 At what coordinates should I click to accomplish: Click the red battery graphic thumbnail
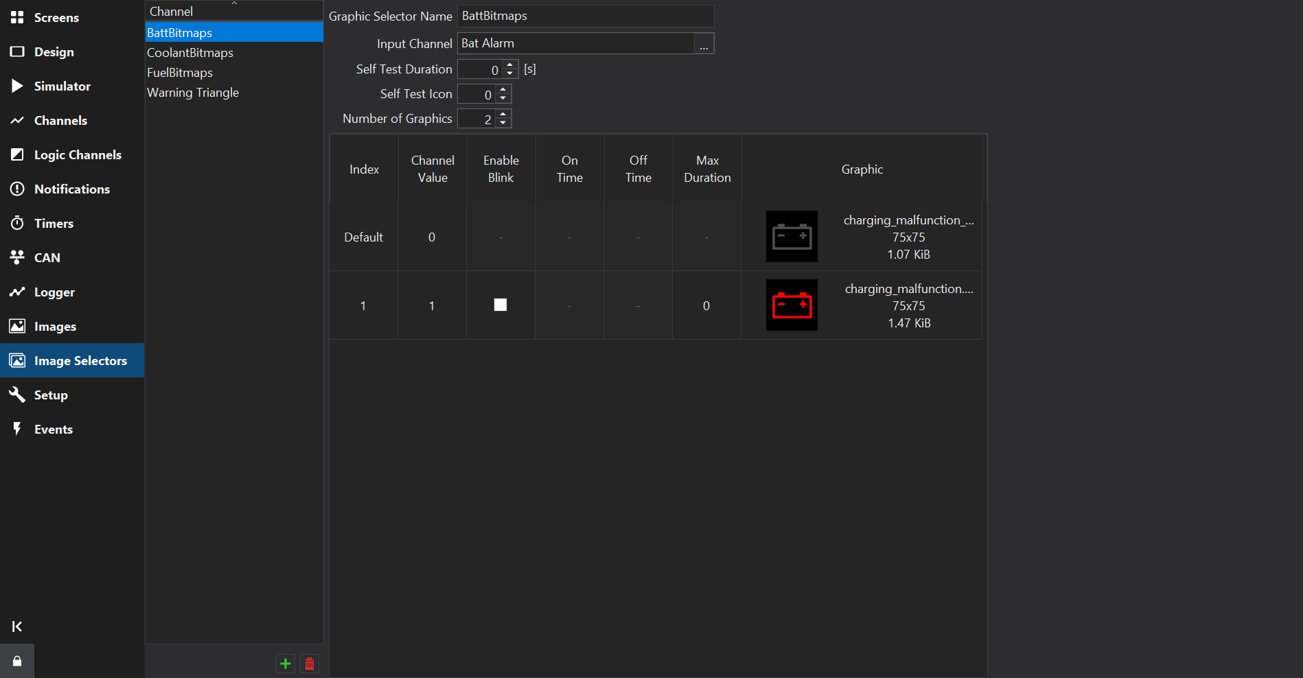[792, 305]
